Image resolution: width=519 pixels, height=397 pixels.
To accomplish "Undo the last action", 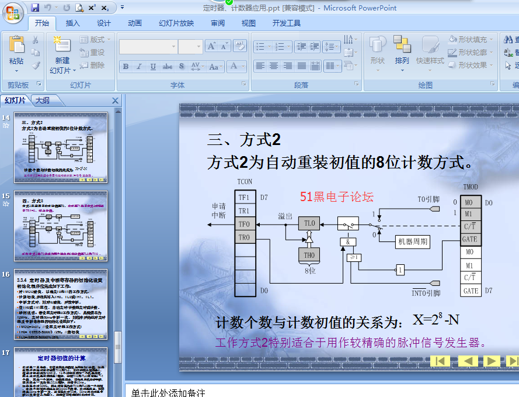I will 48,7.
